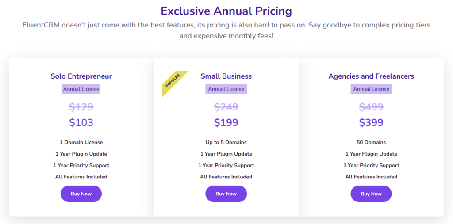Click the 1 Domain License feature line
This screenshot has width=453, height=224.
pos(81,142)
